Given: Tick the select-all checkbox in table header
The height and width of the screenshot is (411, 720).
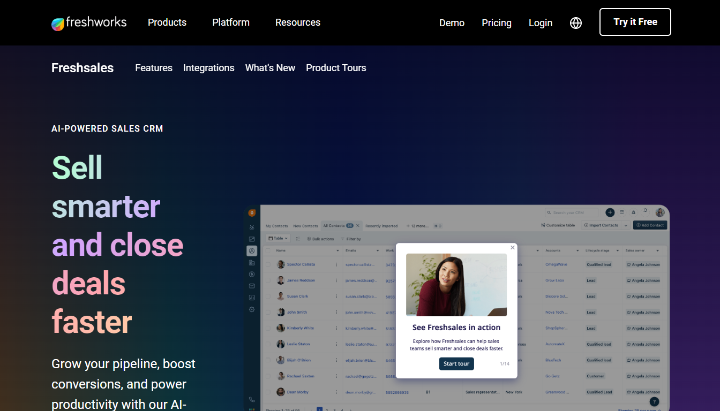Looking at the screenshot, I should 268,250.
